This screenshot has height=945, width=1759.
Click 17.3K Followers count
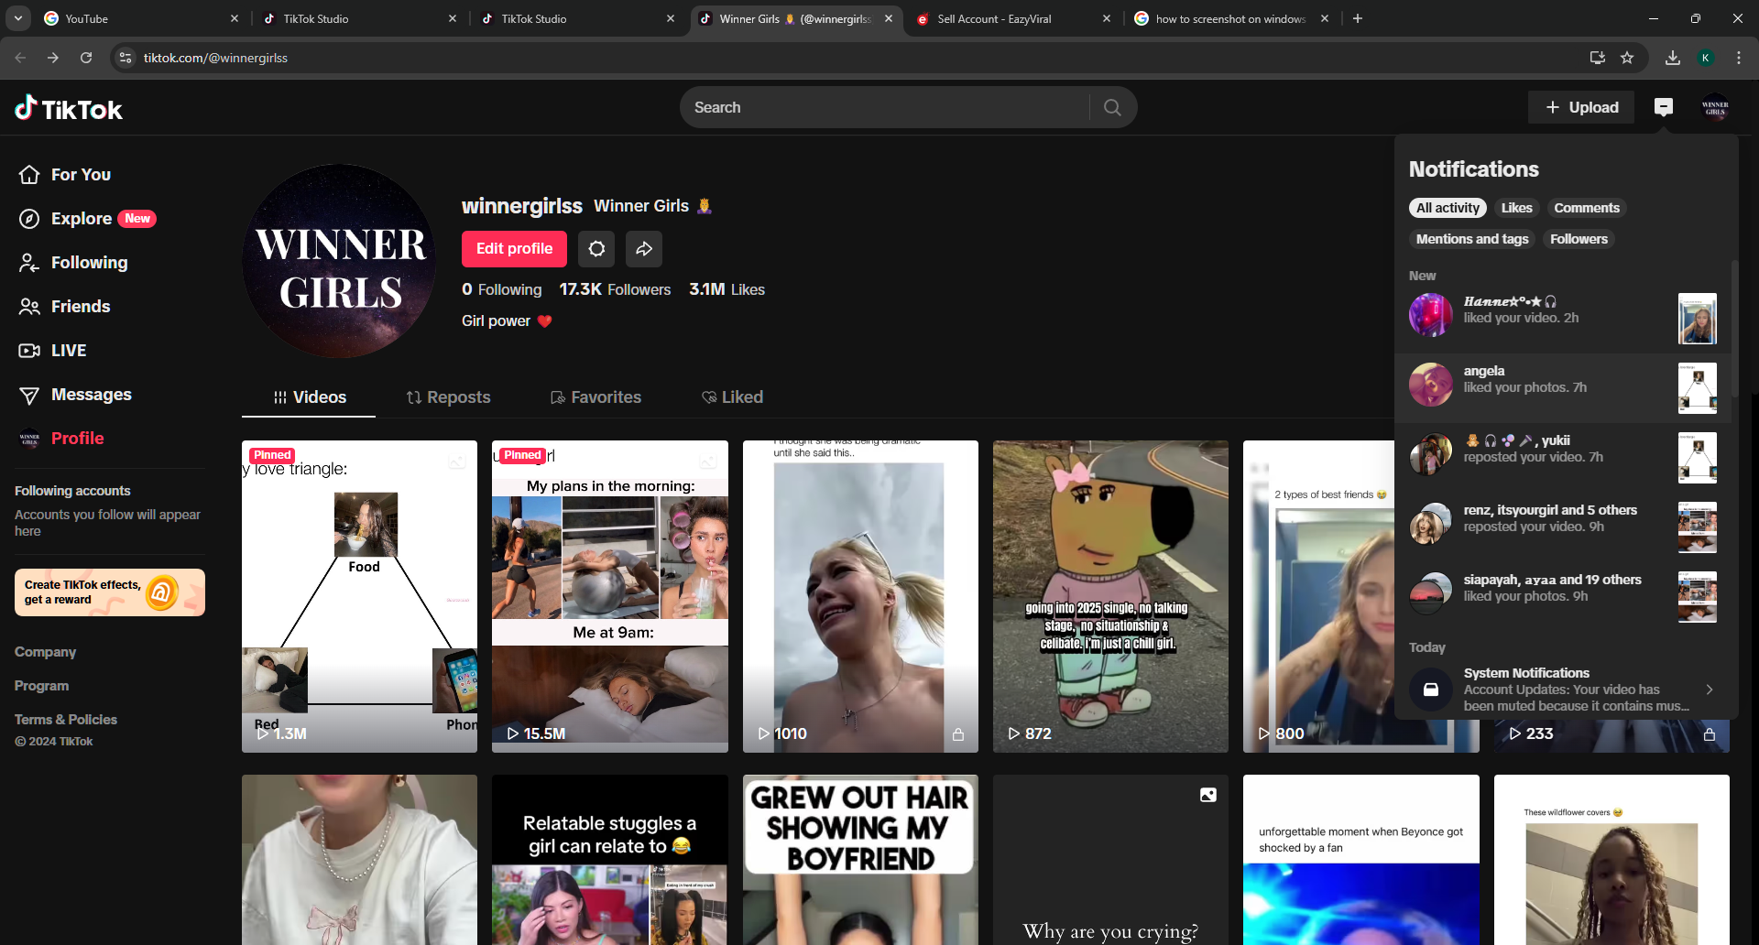pos(615,289)
